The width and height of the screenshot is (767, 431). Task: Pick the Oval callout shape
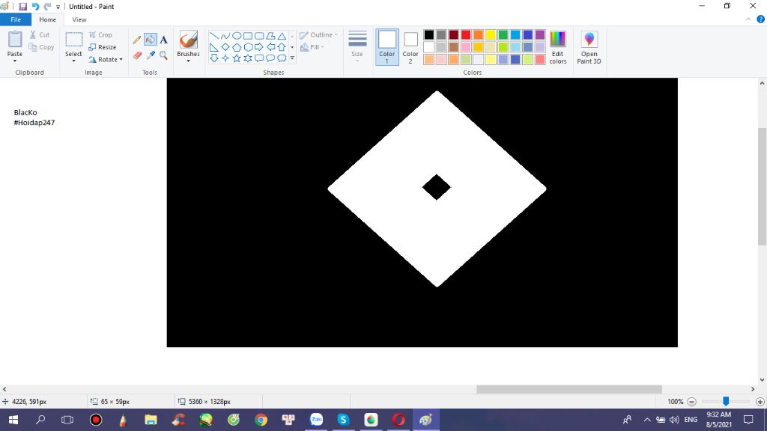pyautogui.click(x=270, y=58)
